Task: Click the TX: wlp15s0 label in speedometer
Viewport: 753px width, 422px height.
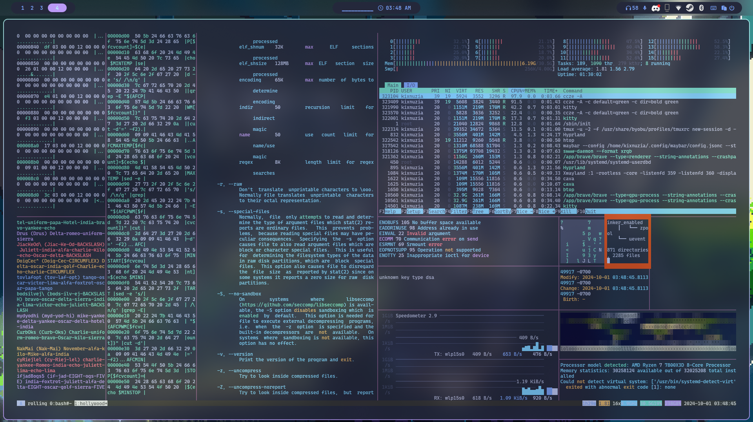Action: pyautogui.click(x=449, y=354)
